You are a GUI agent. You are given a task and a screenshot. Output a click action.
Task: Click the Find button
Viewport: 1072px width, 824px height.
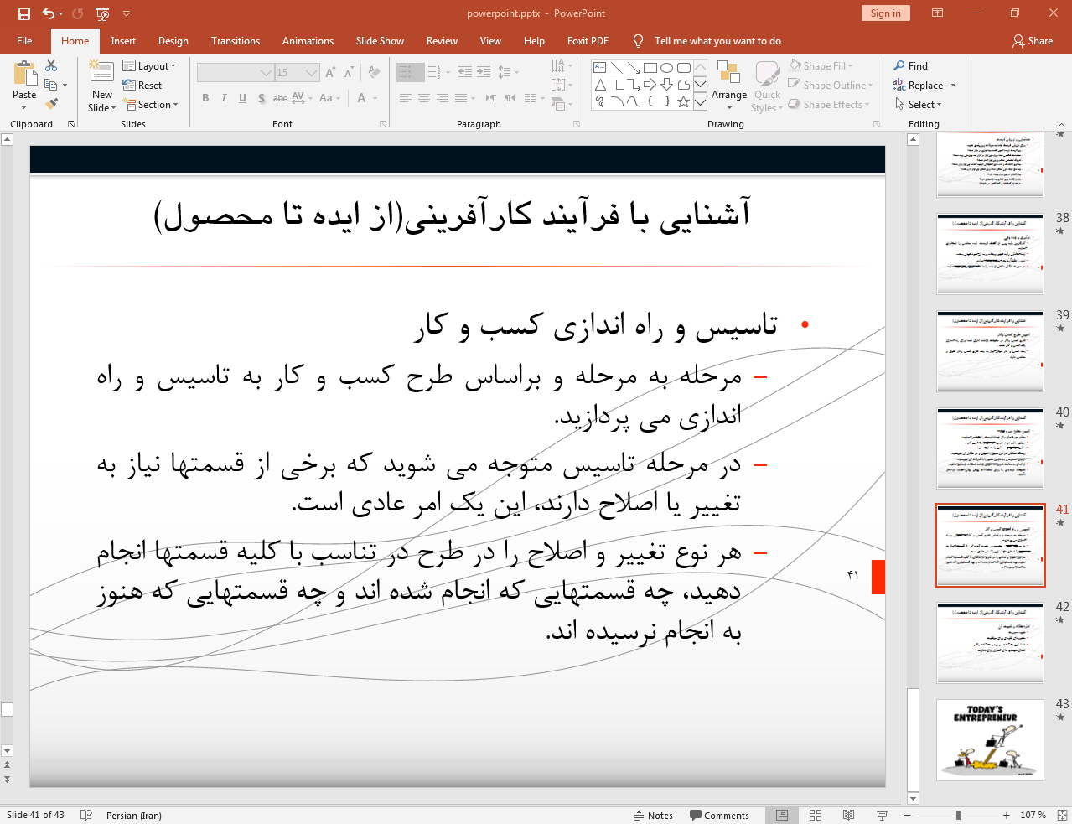[x=910, y=66]
